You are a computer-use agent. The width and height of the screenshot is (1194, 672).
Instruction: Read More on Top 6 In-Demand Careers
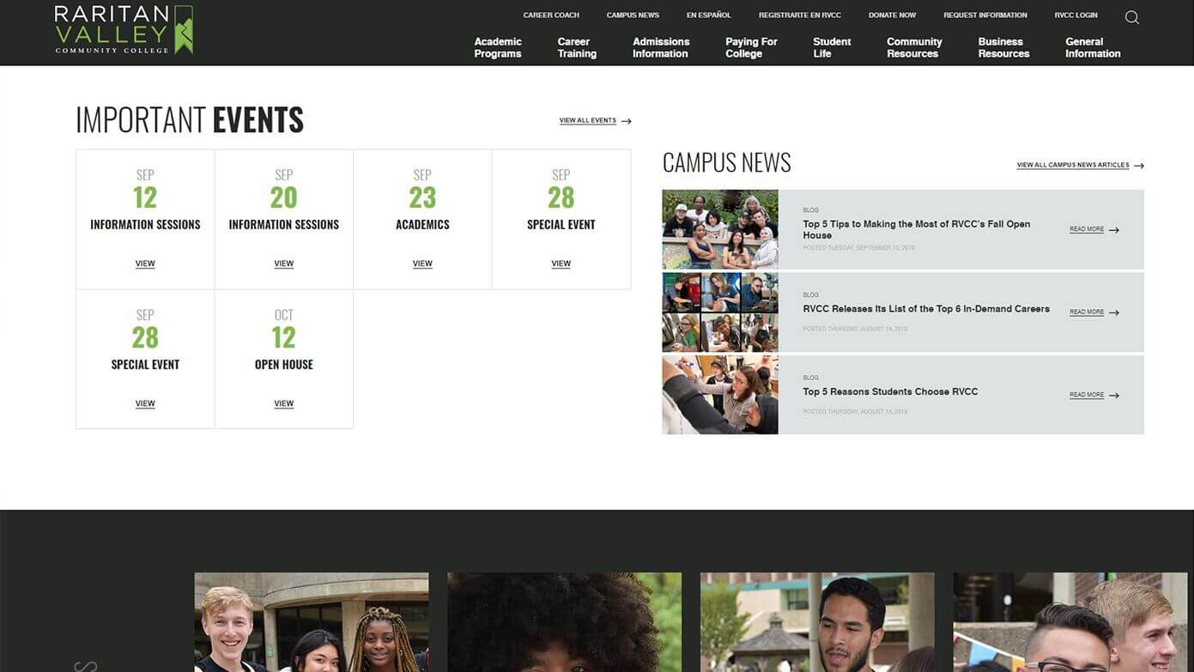1087,312
